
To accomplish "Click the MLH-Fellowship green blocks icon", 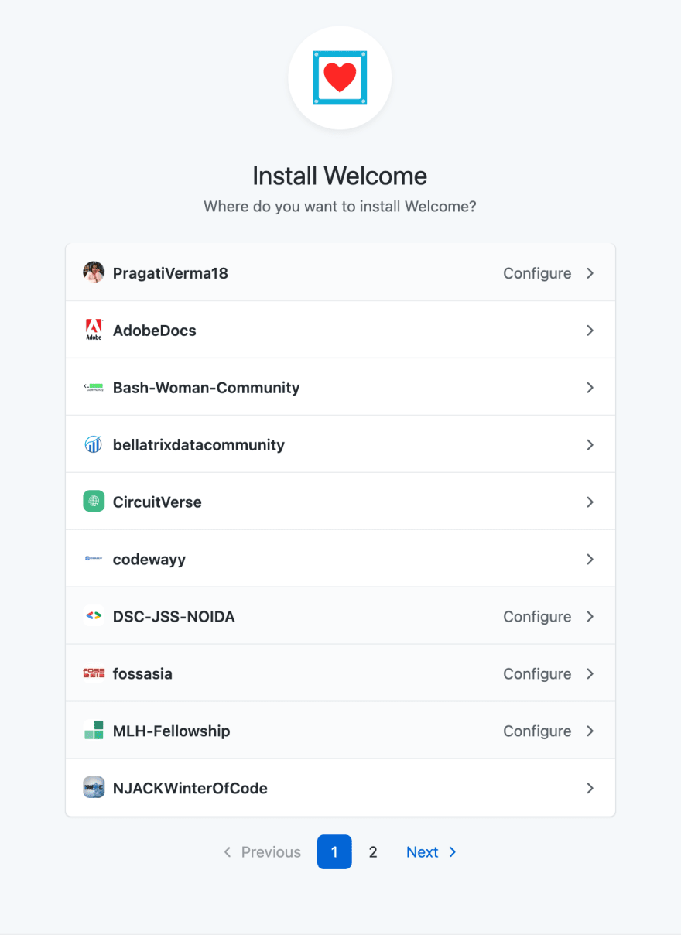I will pos(94,731).
